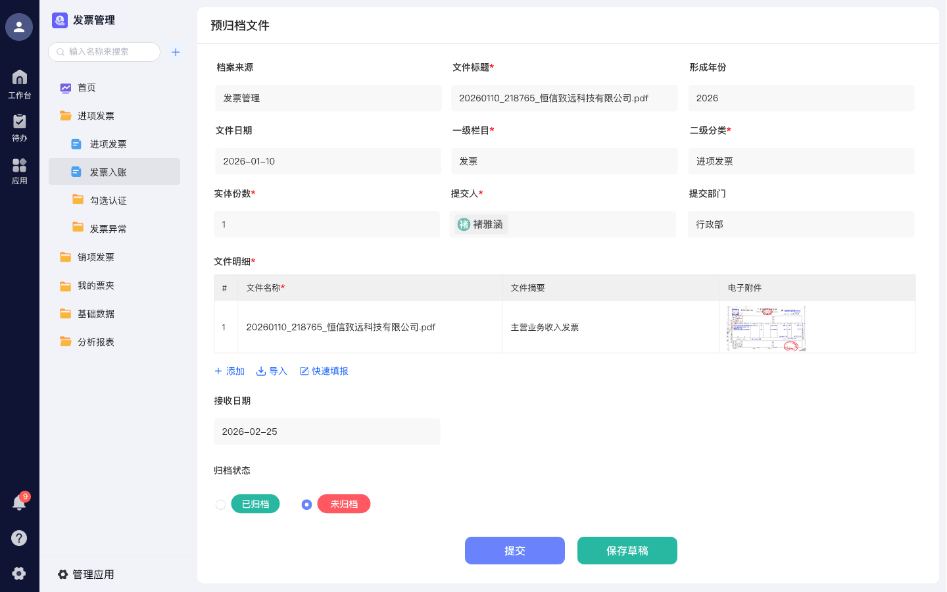
Task: Click the 档案来源 field
Action: click(x=328, y=98)
